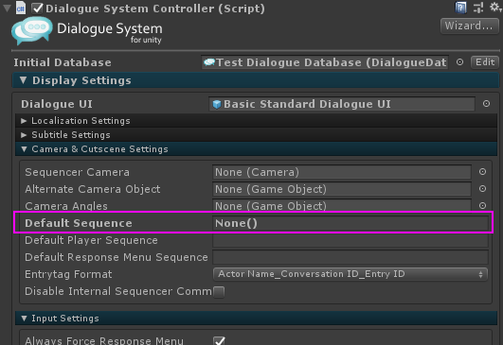Enable Disable Internal Sequencer Commands checkbox
The height and width of the screenshot is (345, 503).
coord(219,291)
